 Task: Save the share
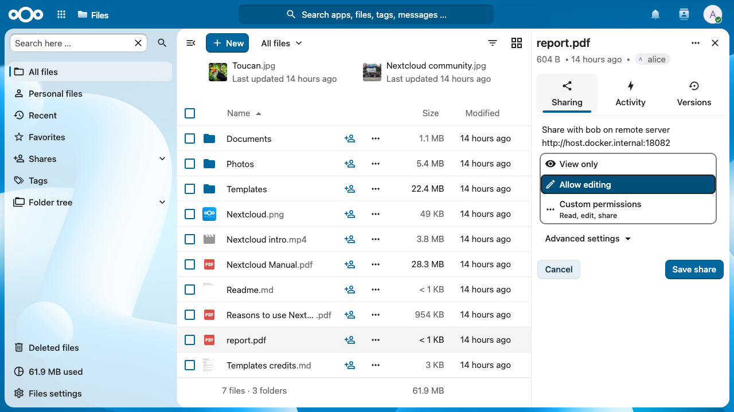[x=694, y=270]
